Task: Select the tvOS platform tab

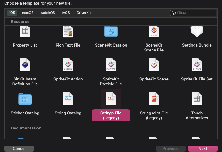Action: pyautogui.click(x=66, y=13)
